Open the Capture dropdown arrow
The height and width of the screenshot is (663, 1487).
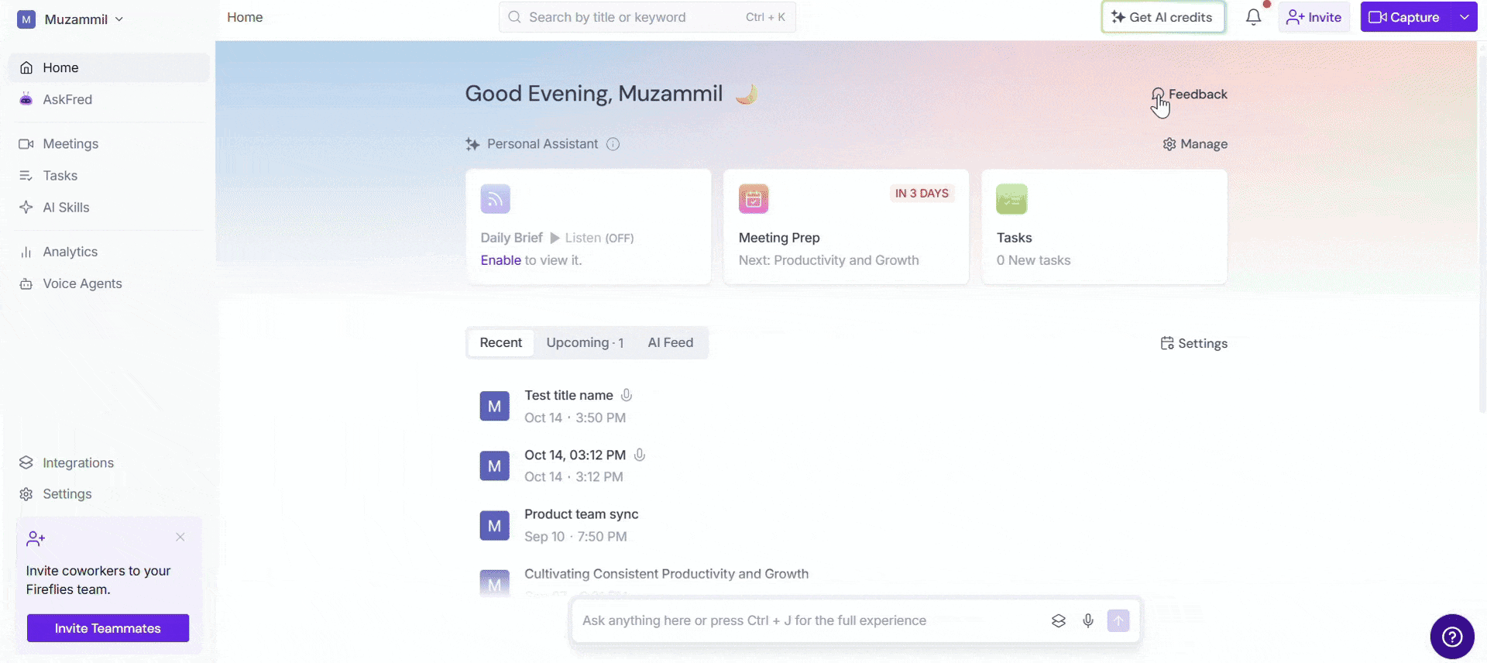1464,17
